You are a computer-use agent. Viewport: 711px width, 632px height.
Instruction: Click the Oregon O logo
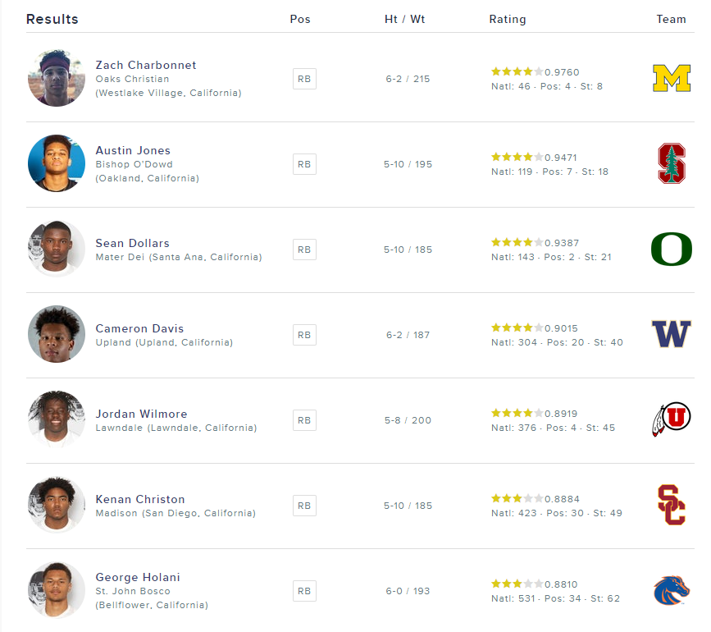click(671, 250)
